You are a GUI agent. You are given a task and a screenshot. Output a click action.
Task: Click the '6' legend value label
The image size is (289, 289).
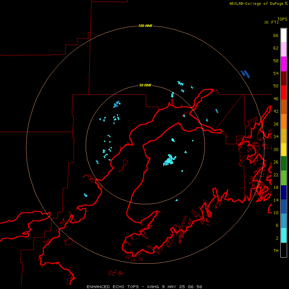[x=277, y=225]
